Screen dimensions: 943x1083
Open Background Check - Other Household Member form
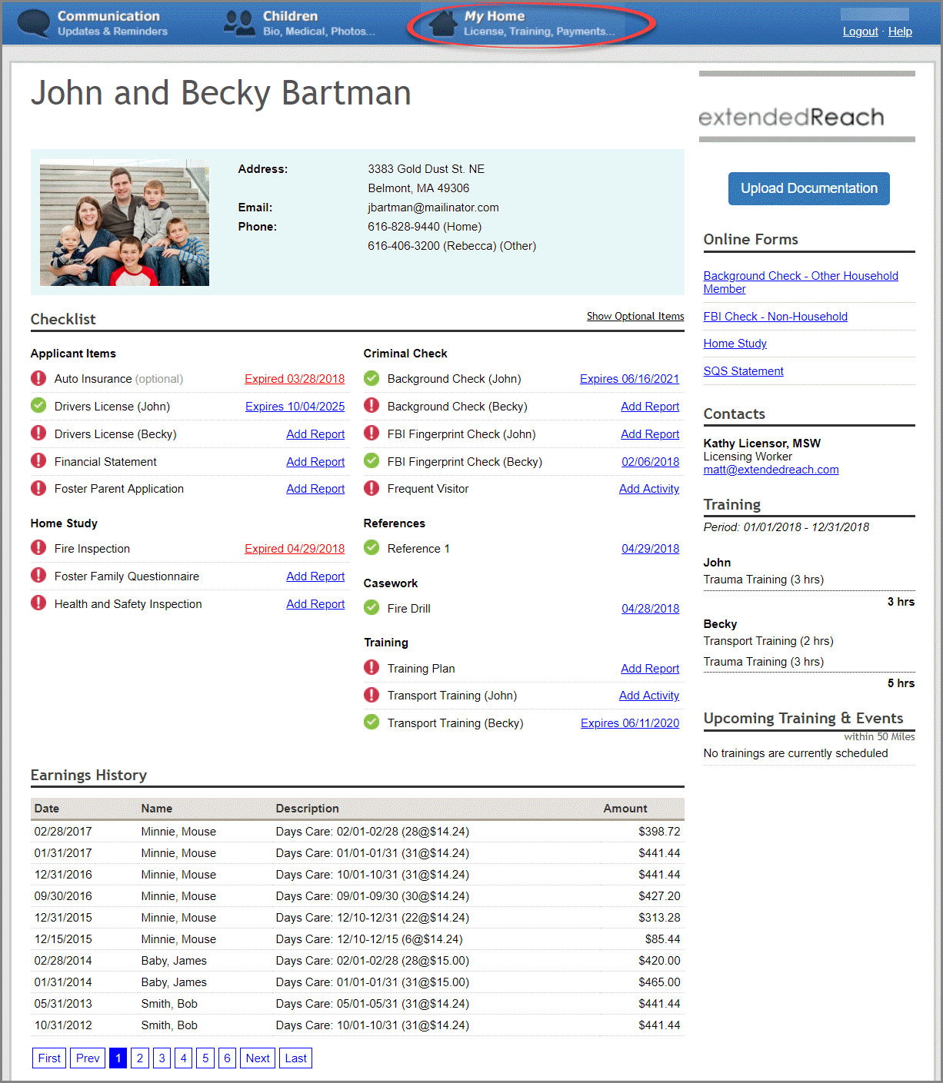(x=801, y=282)
